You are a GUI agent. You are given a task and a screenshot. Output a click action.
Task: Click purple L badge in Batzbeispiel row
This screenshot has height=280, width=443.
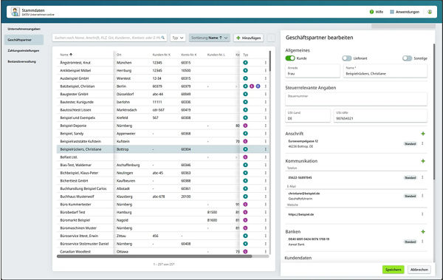click(x=252, y=86)
